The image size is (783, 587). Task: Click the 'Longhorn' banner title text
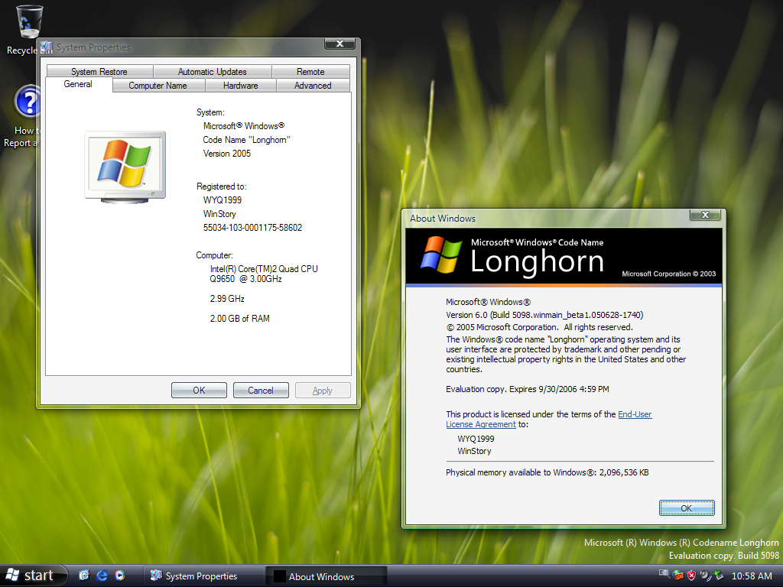click(538, 261)
